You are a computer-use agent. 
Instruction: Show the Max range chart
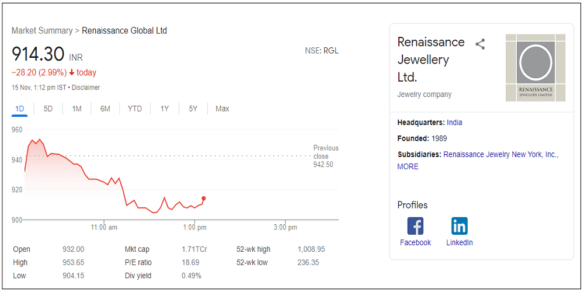(x=222, y=109)
